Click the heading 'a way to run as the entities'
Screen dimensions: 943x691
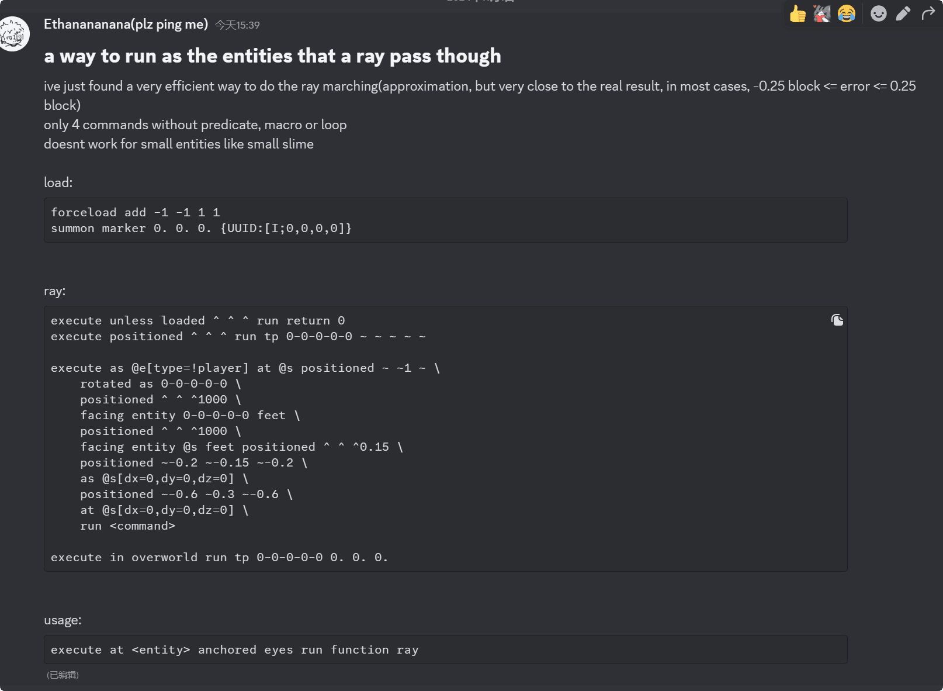tap(272, 56)
